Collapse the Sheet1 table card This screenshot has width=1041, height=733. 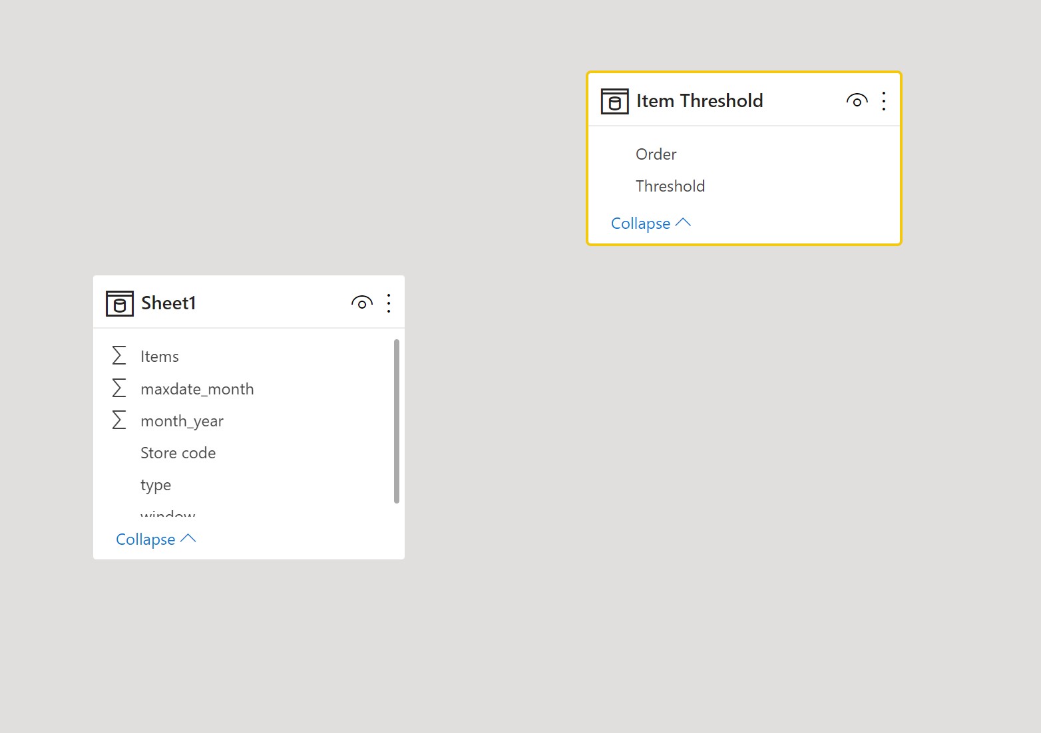pos(156,539)
